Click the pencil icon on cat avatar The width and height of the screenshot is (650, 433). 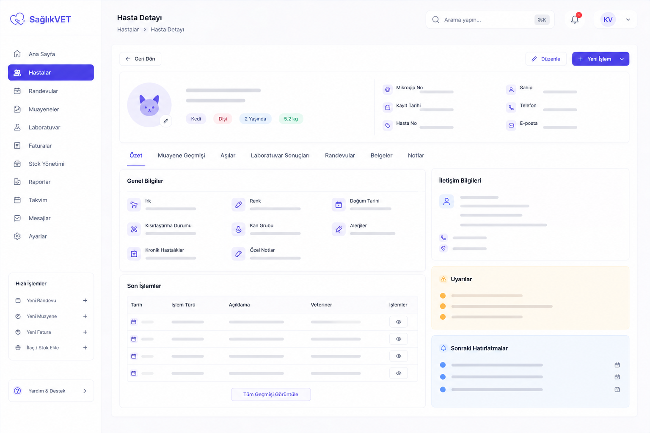click(166, 121)
